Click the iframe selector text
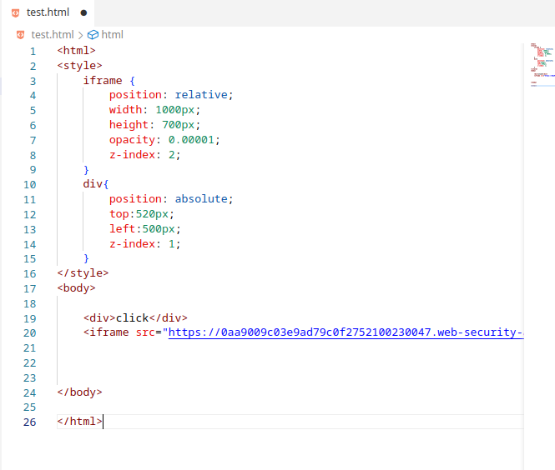The width and height of the screenshot is (555, 470). (103, 81)
